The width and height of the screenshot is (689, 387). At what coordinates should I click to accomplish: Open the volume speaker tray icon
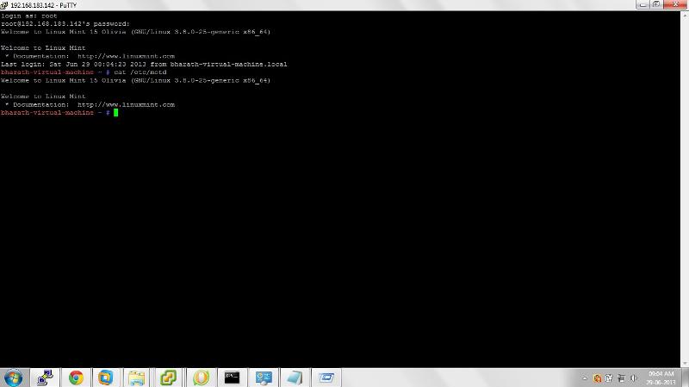coord(634,378)
